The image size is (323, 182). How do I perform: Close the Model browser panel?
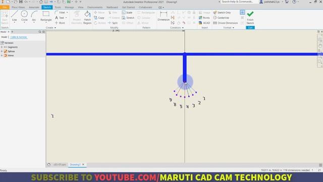coord(9,32)
